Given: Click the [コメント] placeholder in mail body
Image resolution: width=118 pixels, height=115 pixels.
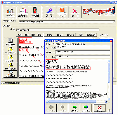Looking at the screenshot, I should pyautogui.click(x=23, y=50).
